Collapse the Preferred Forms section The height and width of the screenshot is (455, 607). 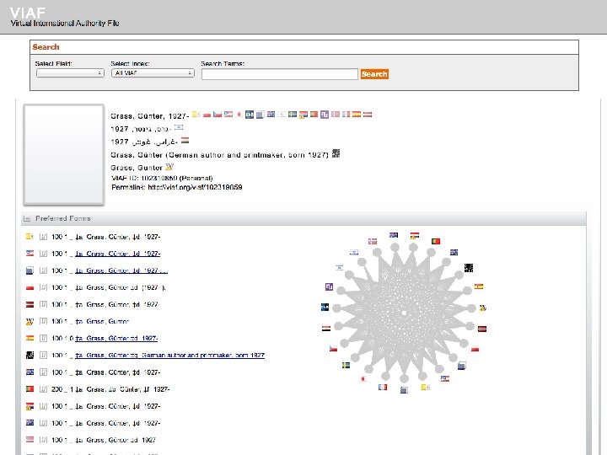[27, 218]
